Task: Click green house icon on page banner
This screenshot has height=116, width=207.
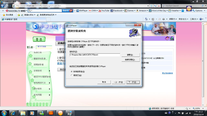Action: point(172,38)
